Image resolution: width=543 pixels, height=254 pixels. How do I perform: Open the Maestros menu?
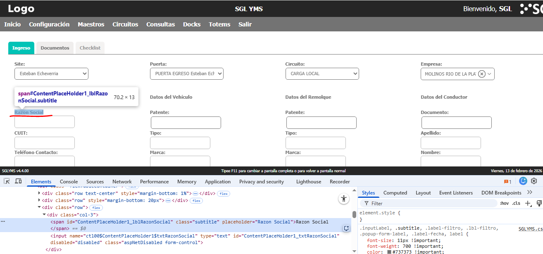point(91,24)
